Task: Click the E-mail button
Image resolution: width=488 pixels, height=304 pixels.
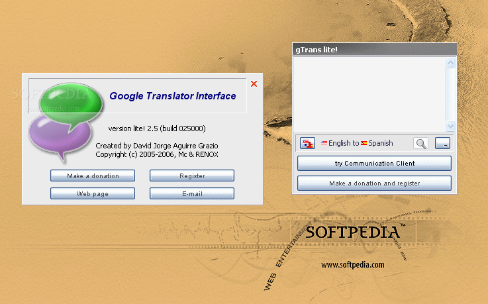Action: click(192, 193)
